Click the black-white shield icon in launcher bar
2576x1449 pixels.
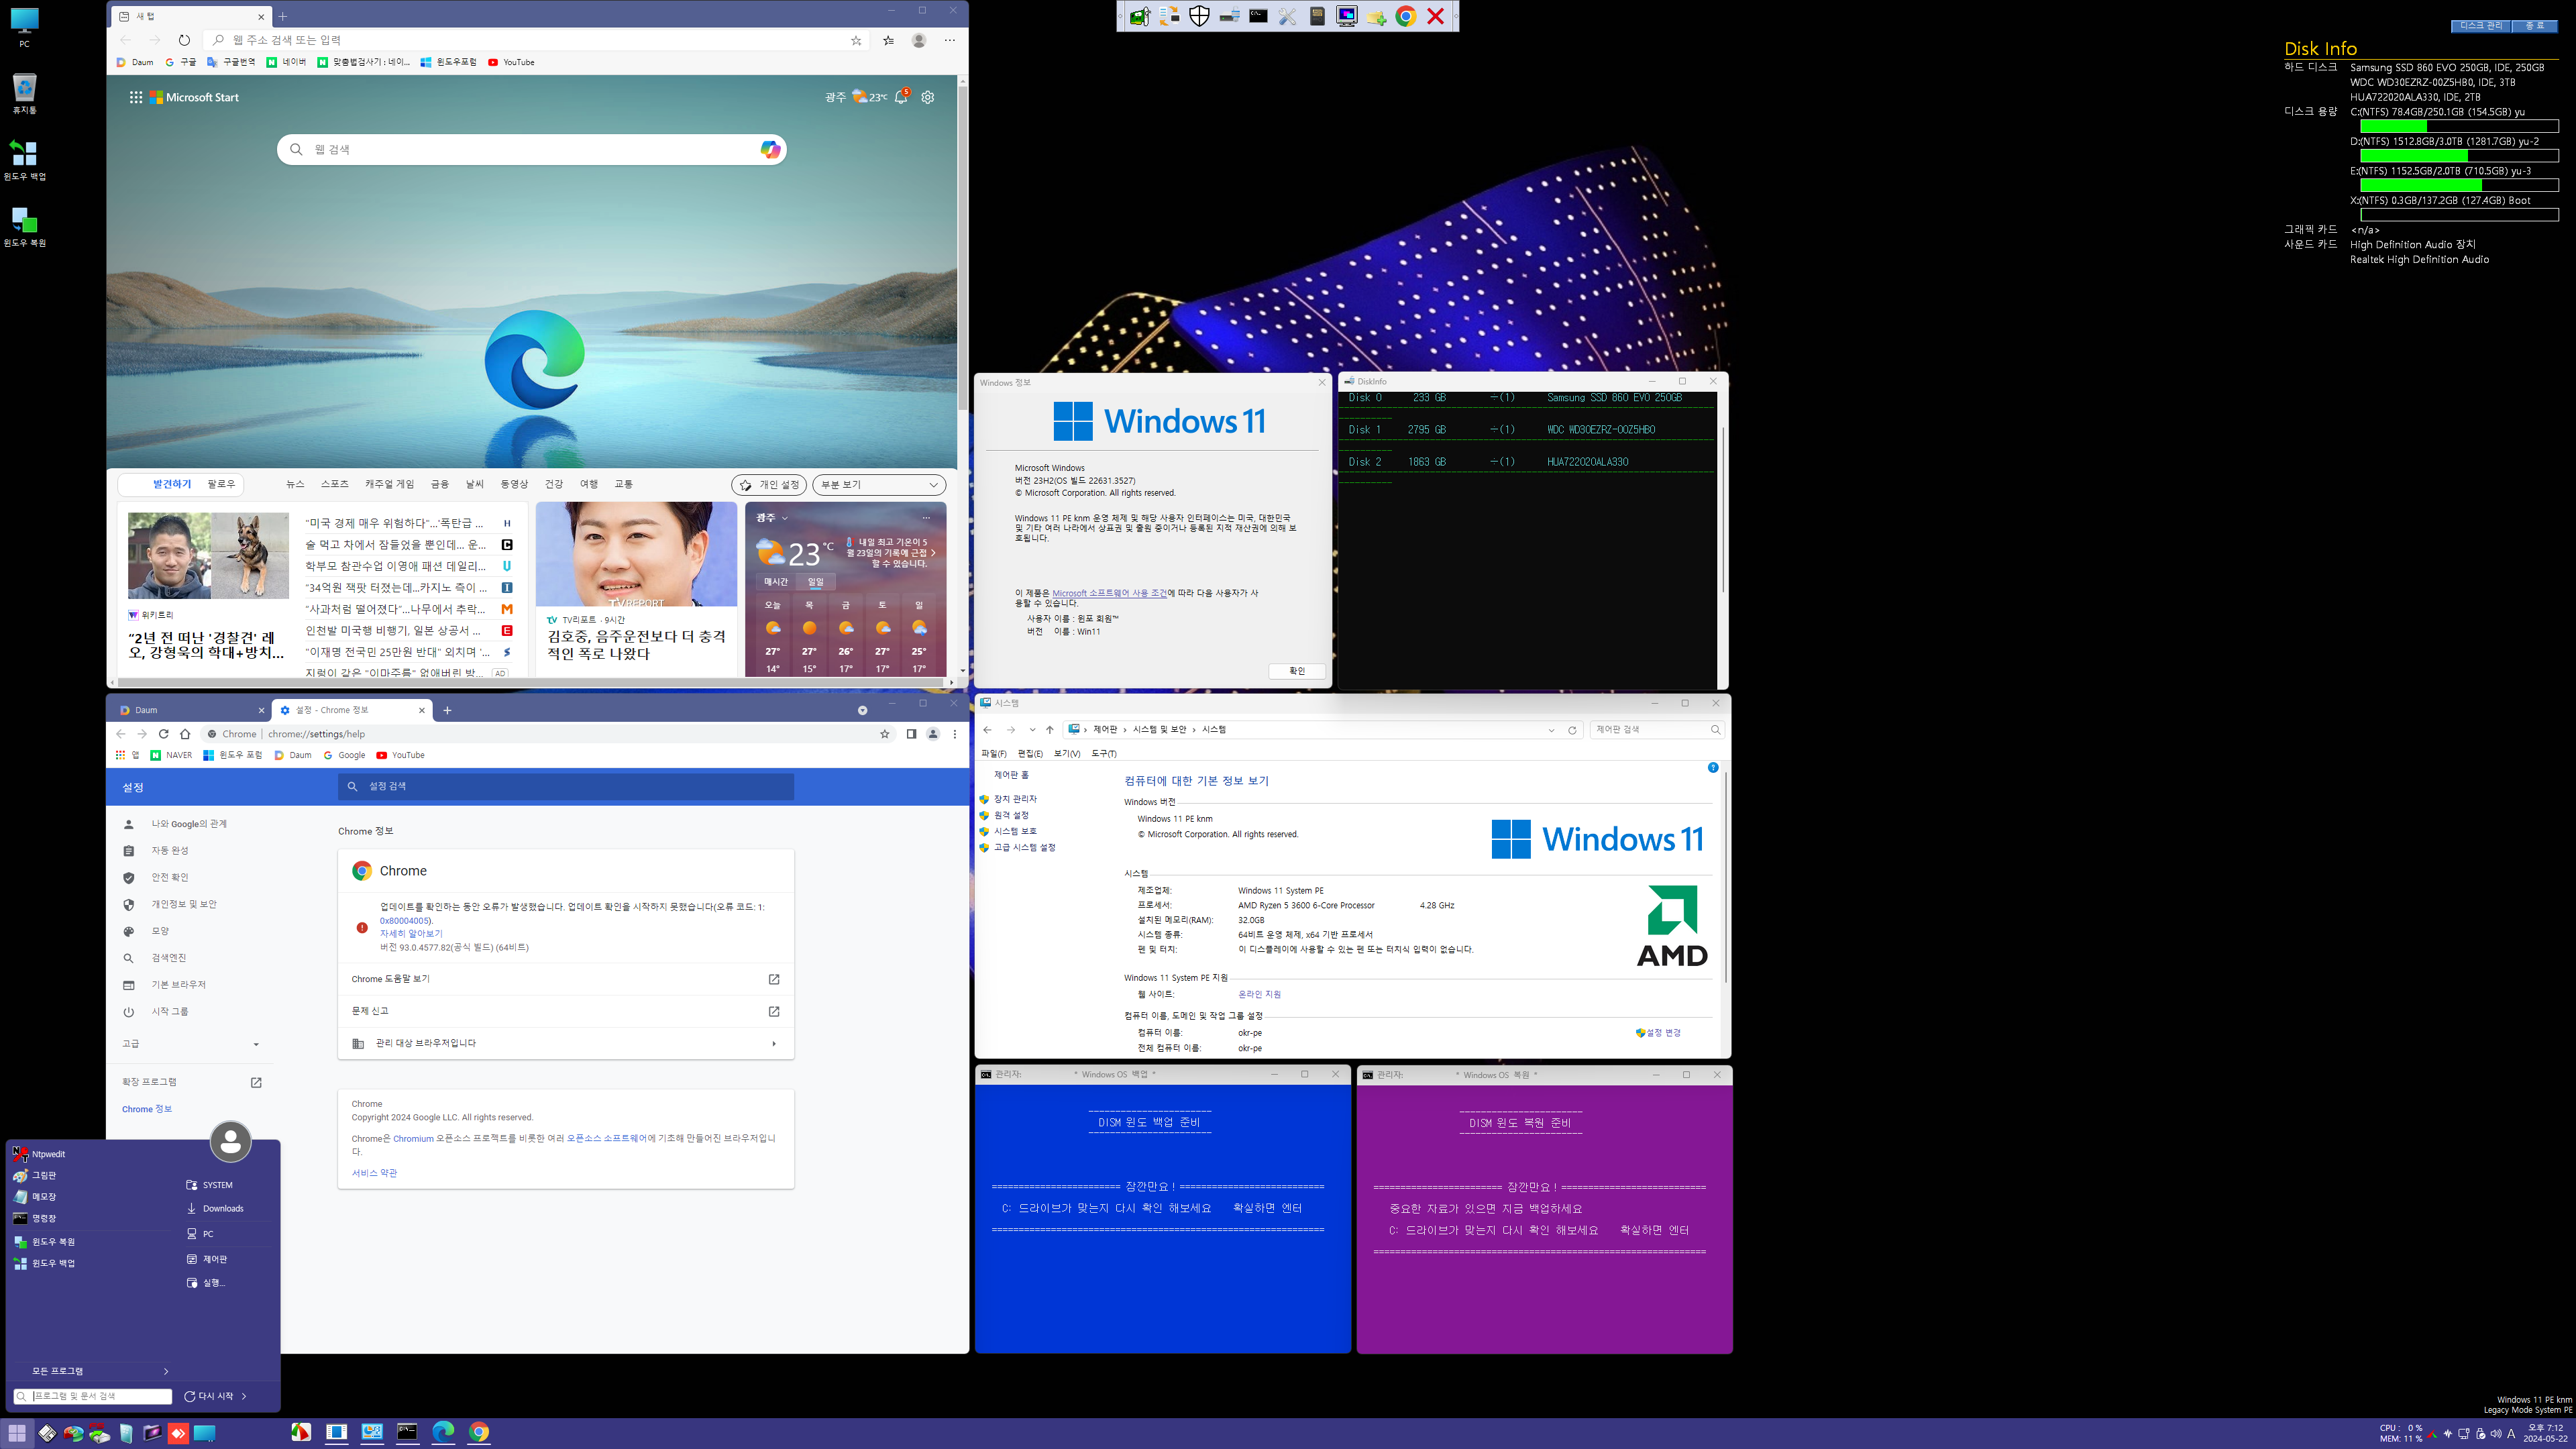[x=1199, y=16]
